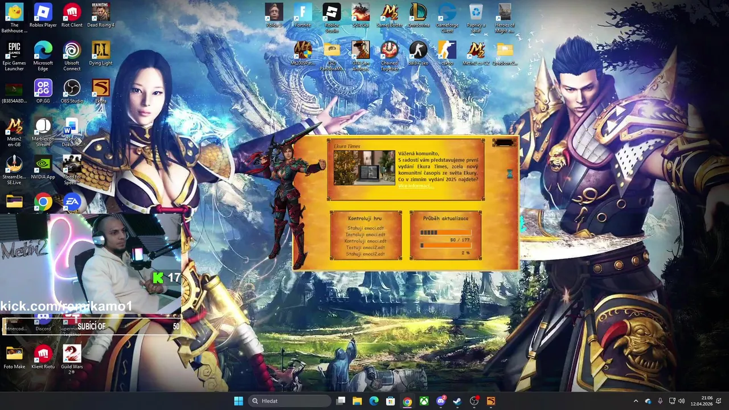Select Polda 5 desktop icon

tap(274, 15)
